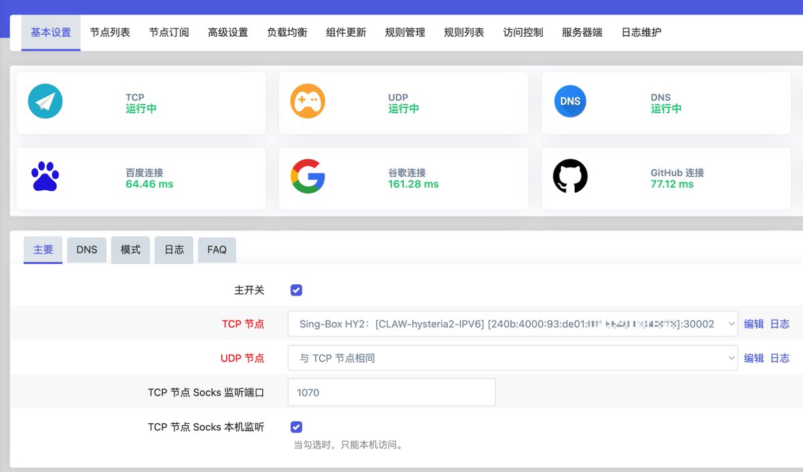Open the 访问控制 tab
Image resolution: width=803 pixels, height=472 pixels.
point(523,32)
